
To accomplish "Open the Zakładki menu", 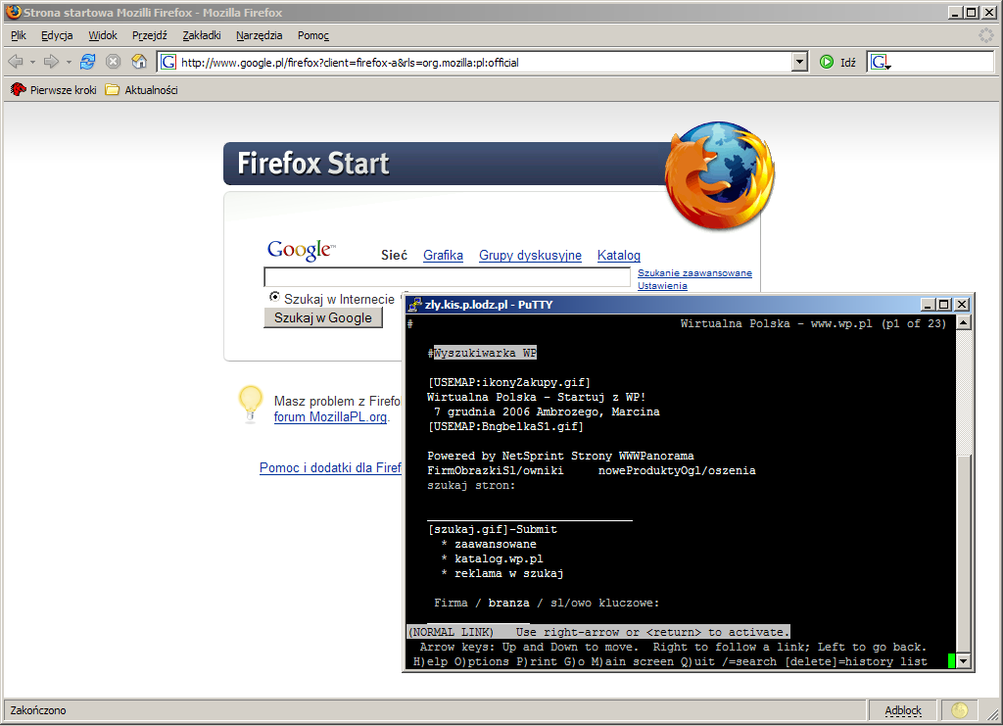I will click(x=202, y=35).
